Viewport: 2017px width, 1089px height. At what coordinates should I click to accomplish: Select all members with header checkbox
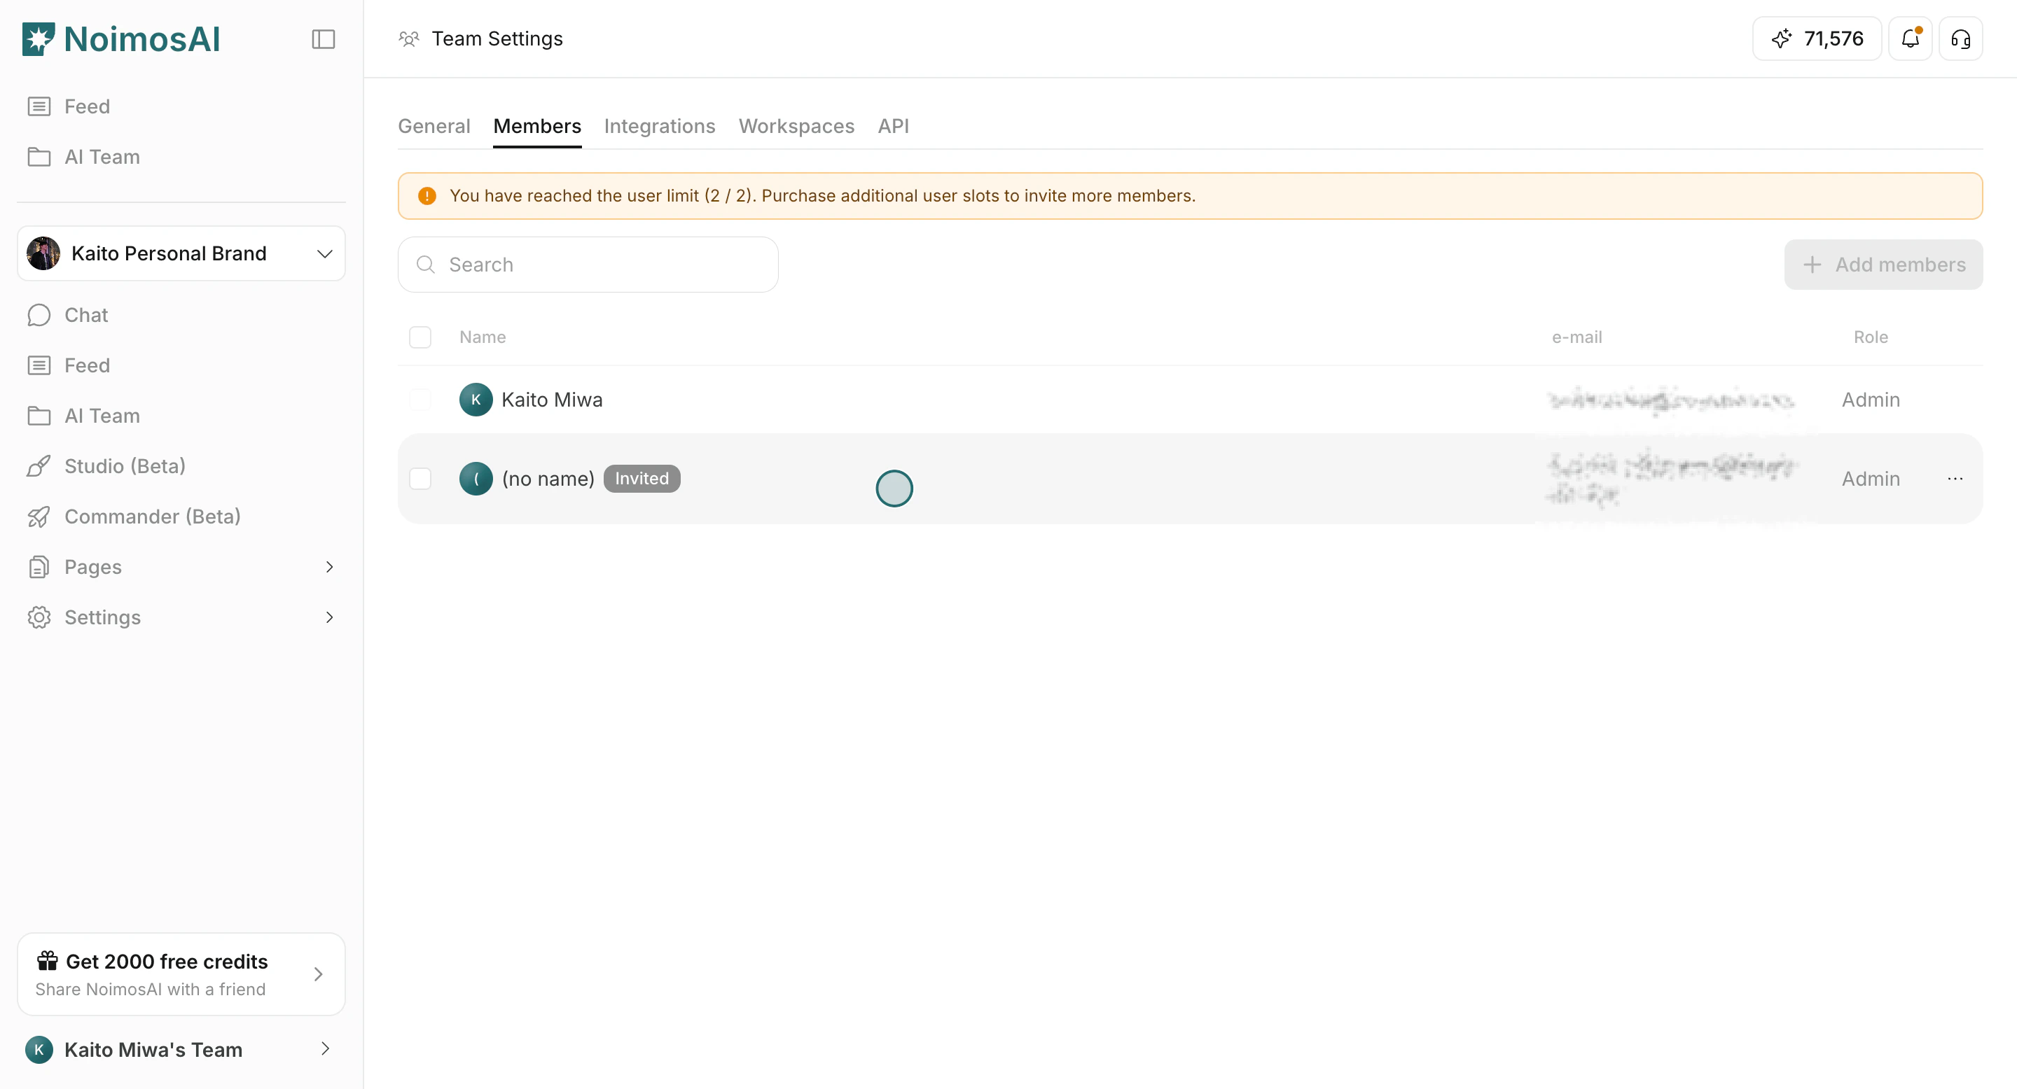coord(420,337)
